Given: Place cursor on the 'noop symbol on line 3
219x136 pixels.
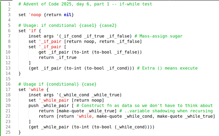Looking at the screenshot, I should [35, 15].
